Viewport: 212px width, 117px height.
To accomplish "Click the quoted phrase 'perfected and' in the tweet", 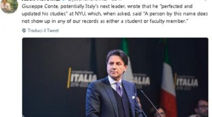I will [x=176, y=6].
